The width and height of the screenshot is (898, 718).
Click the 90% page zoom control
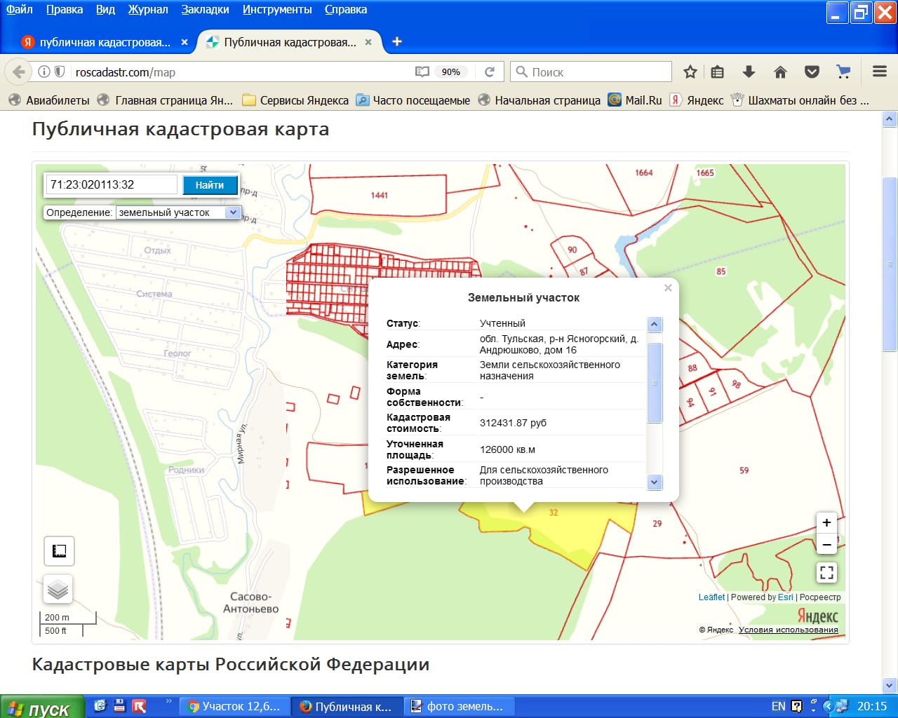[x=451, y=72]
